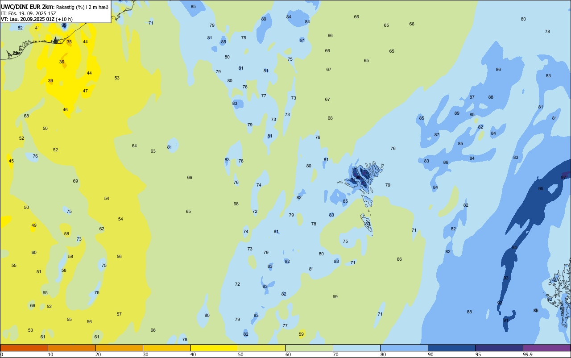Select the 70–80 pale blue legend swatch

pos(356,348)
